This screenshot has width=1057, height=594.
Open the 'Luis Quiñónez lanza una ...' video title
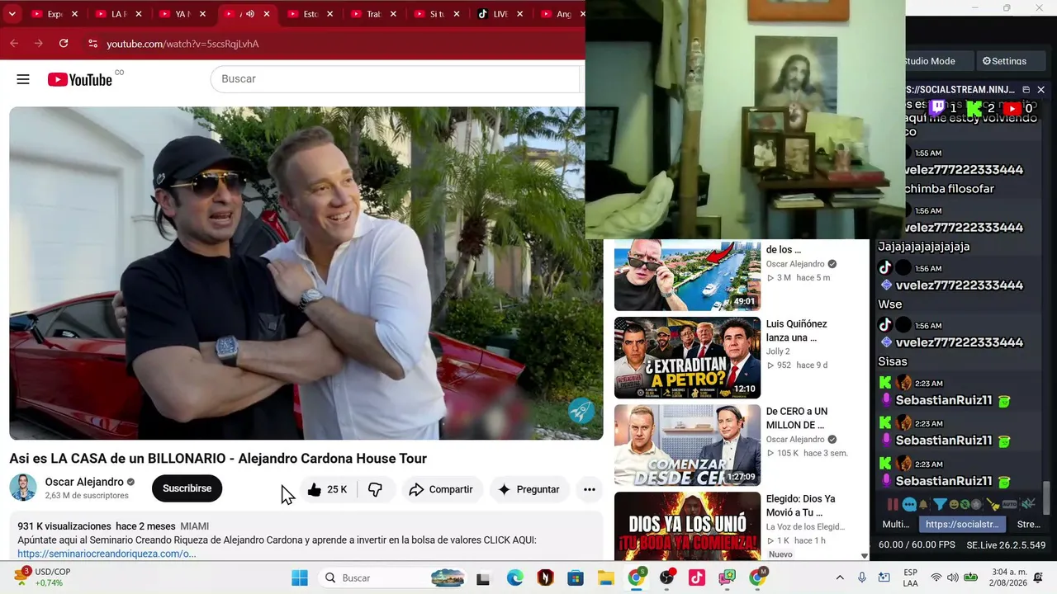pyautogui.click(x=797, y=331)
